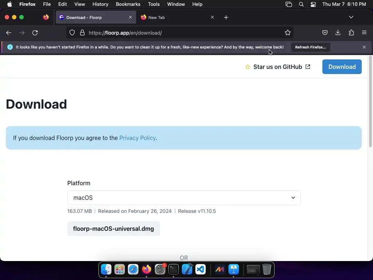Open Safari from the Dock
The height and width of the screenshot is (280, 373).
point(133,269)
